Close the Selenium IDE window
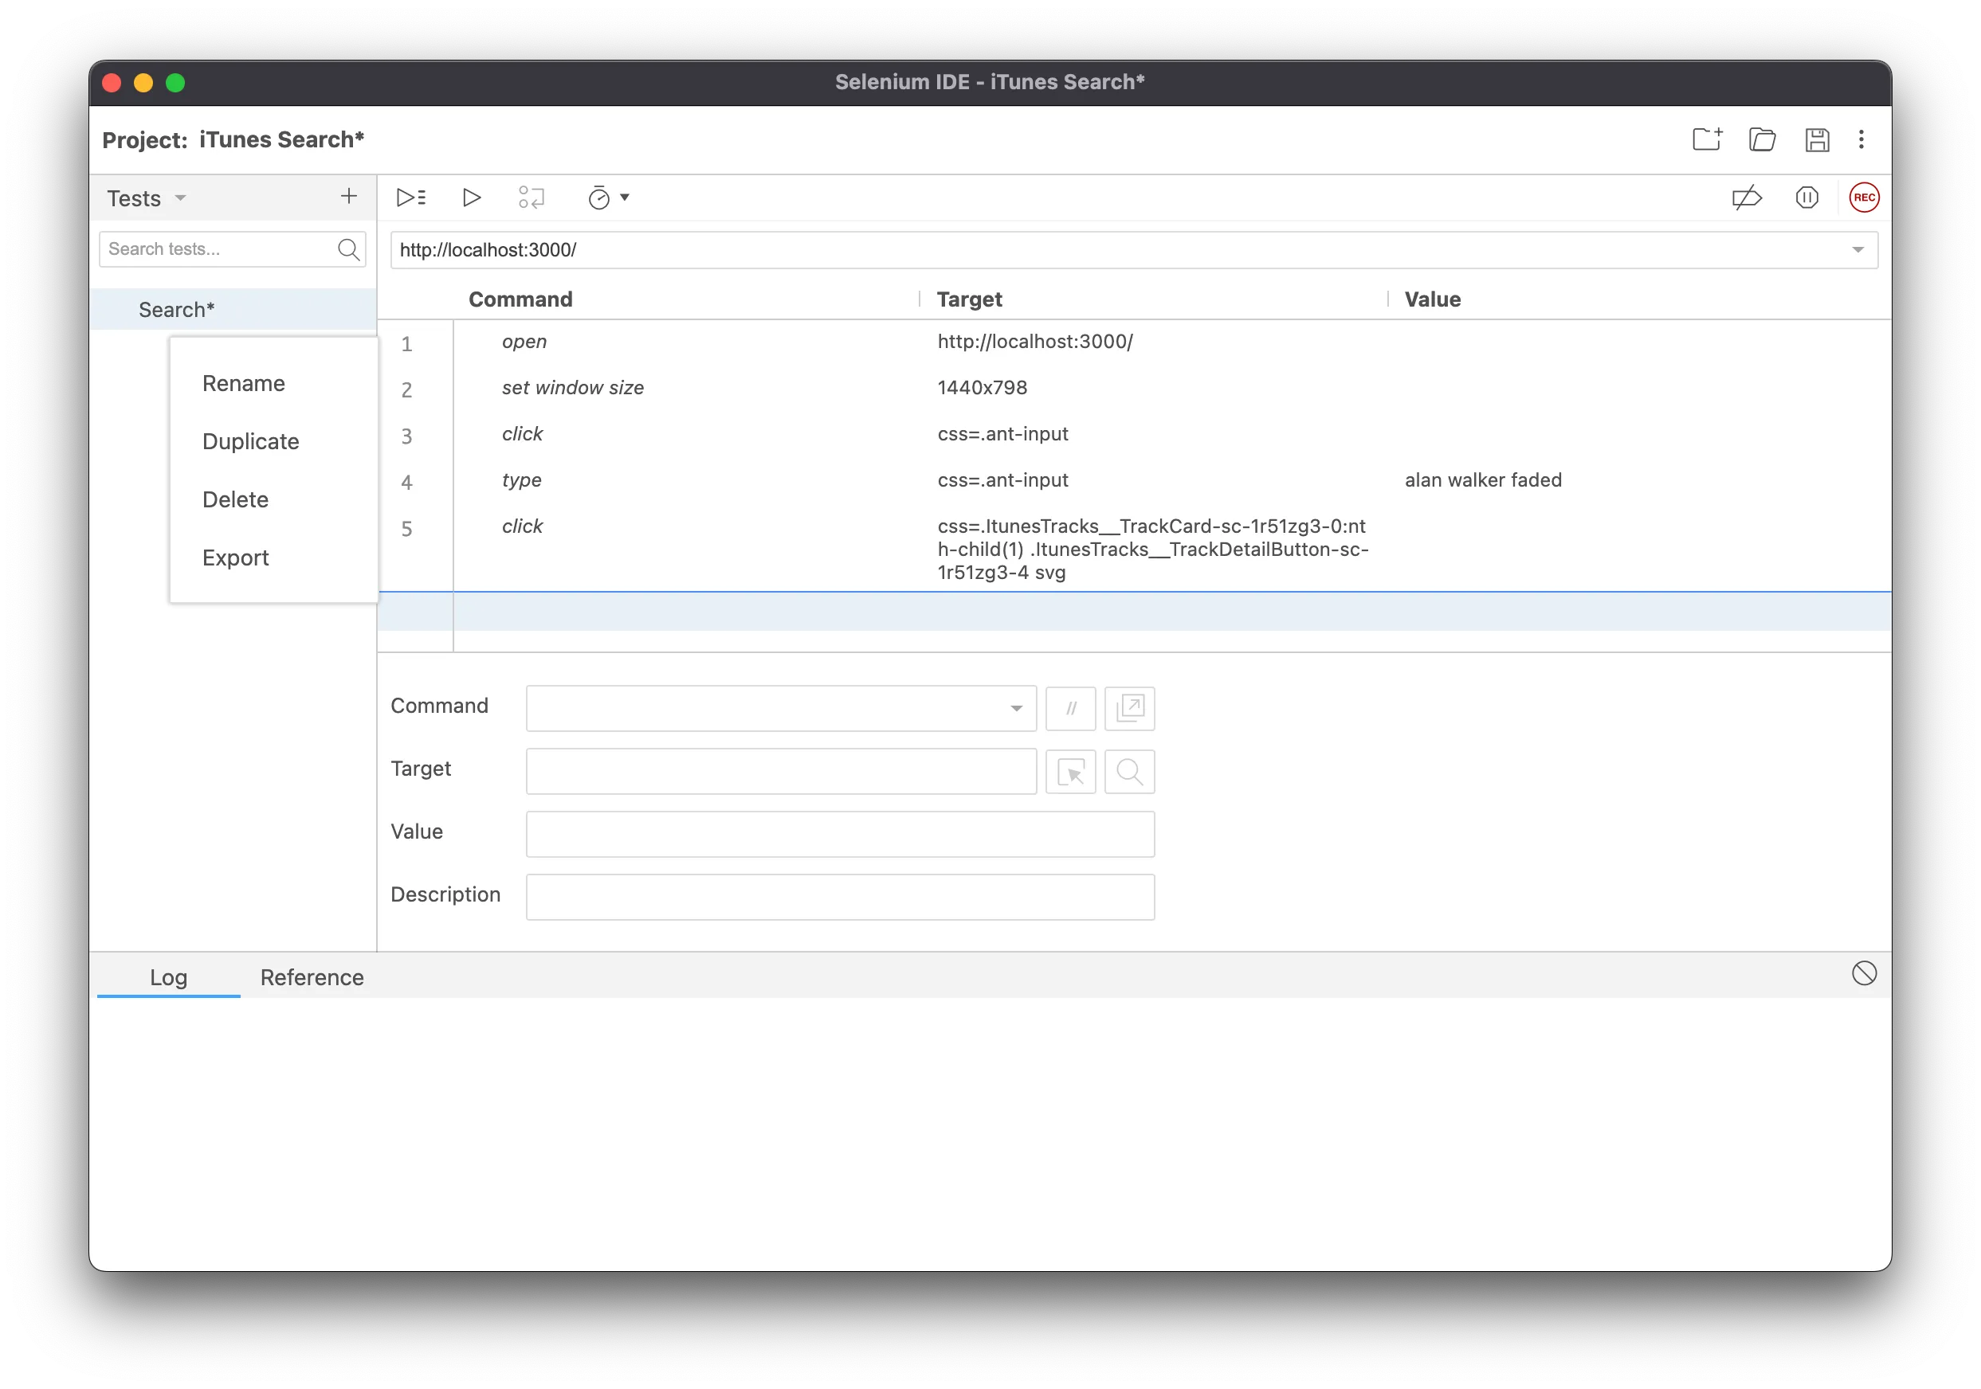This screenshot has height=1389, width=1981. coord(112,83)
